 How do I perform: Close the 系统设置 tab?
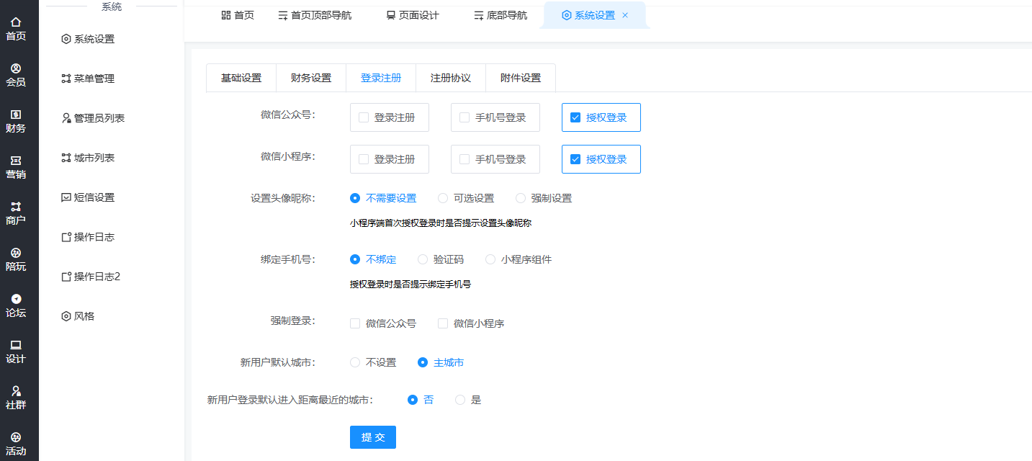[624, 15]
